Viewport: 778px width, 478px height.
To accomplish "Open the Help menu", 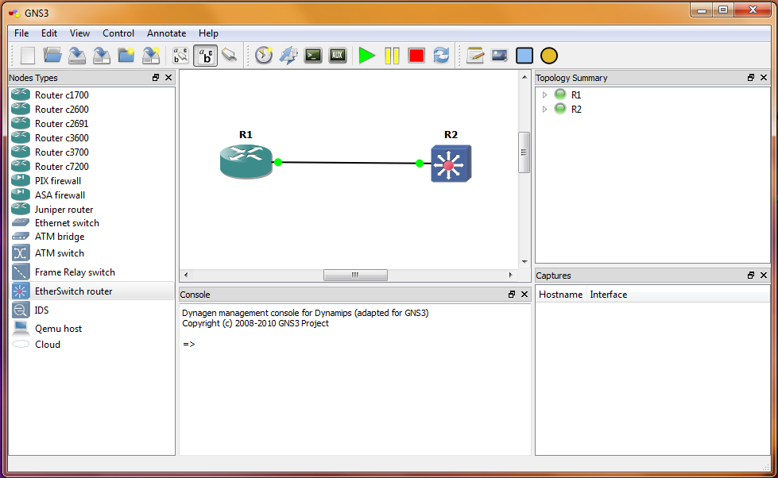I will click(208, 33).
